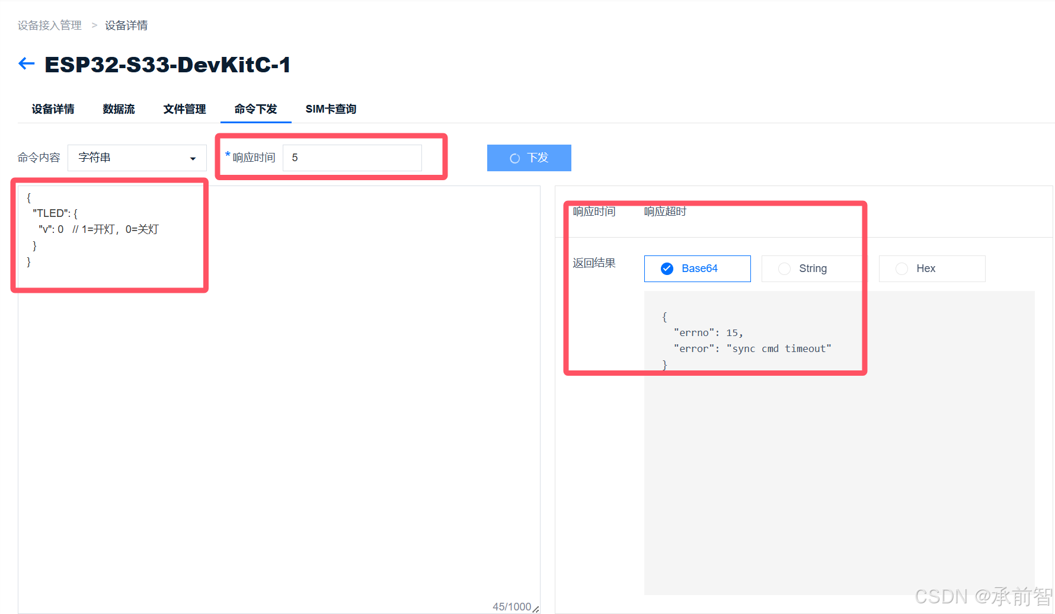Select the 命令下发 tab
Viewport: 1055px width, 614px height.
[x=255, y=109]
